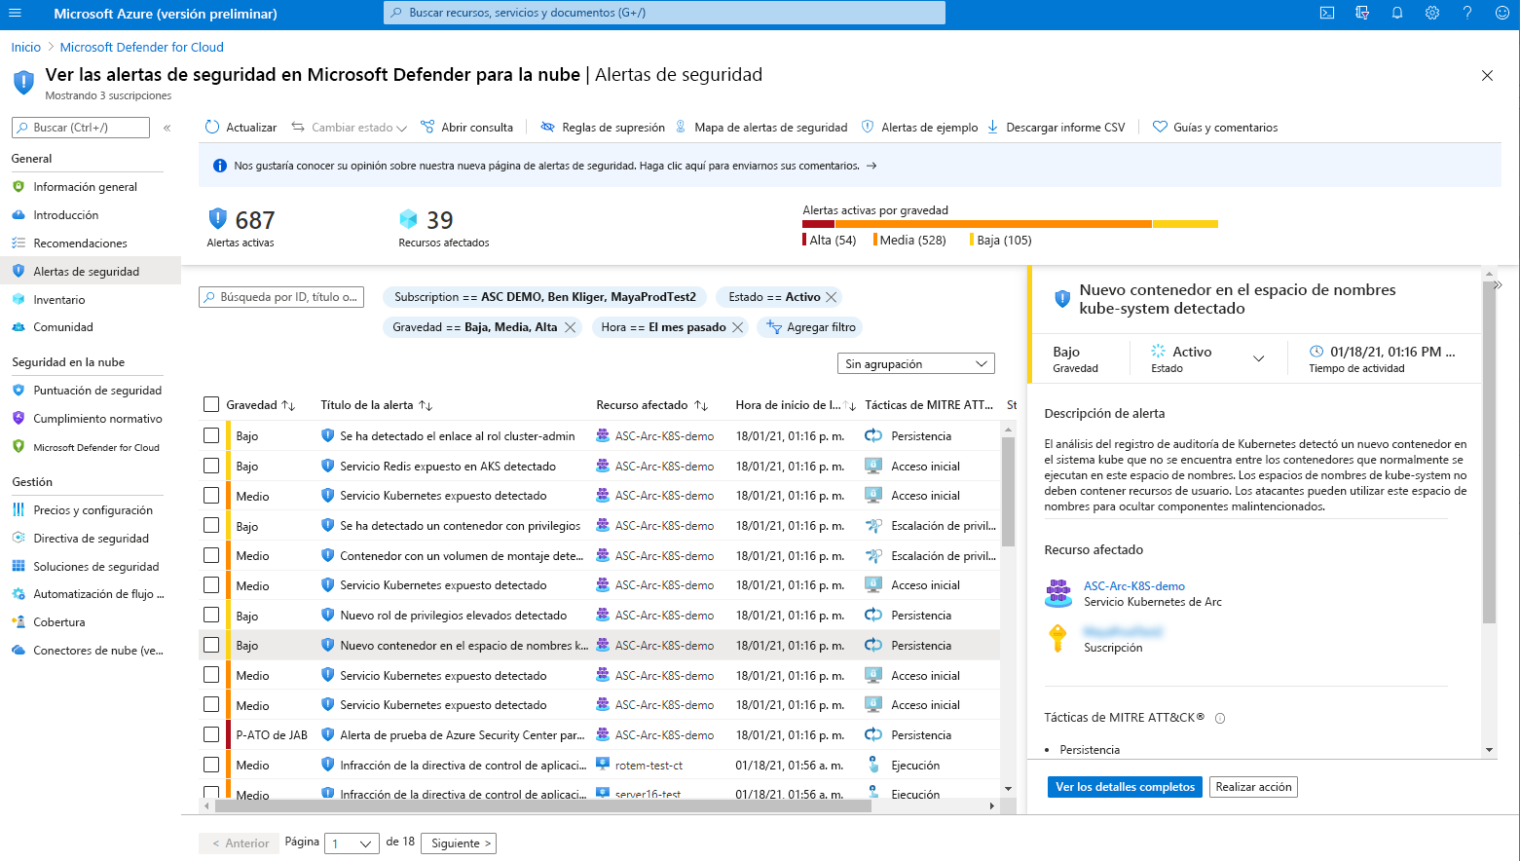The height and width of the screenshot is (861, 1520).
Task: Click the Realizar acción button
Action: tap(1253, 787)
